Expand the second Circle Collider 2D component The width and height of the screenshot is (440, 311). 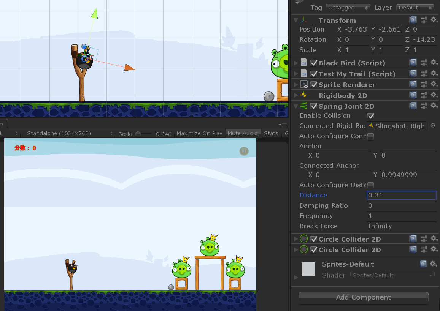(x=296, y=249)
